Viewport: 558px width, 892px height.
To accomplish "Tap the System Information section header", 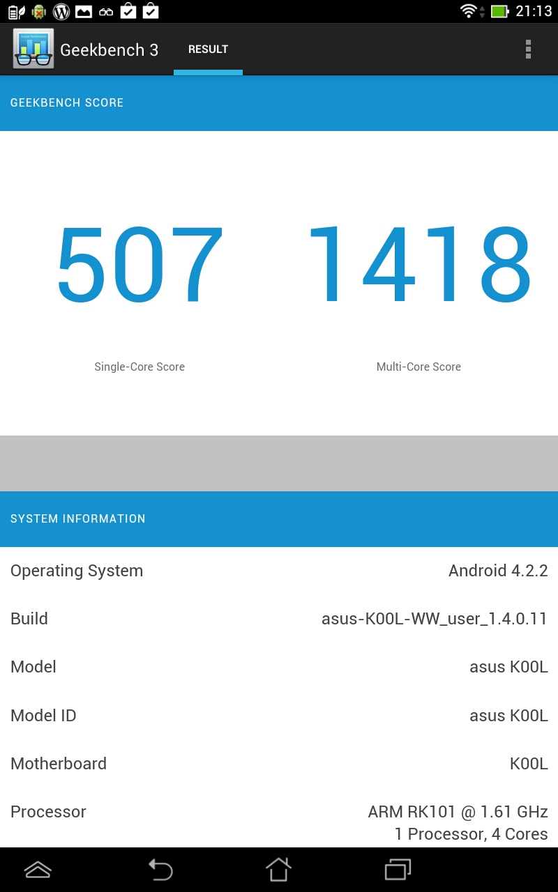I will [x=78, y=518].
